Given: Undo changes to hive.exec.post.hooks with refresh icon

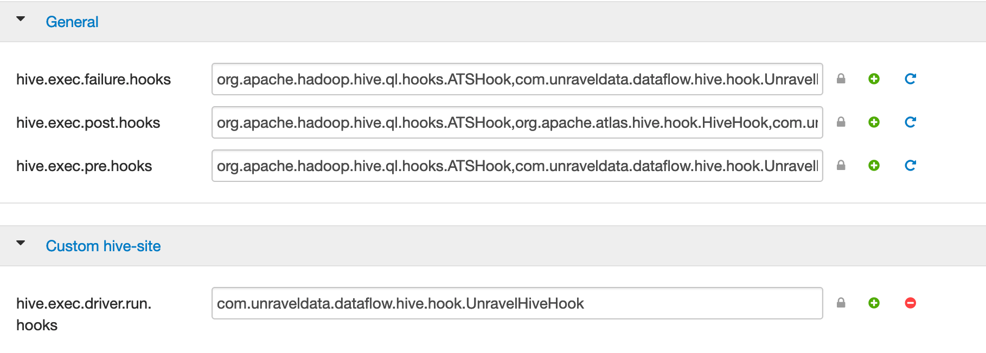Looking at the screenshot, I should click(910, 122).
